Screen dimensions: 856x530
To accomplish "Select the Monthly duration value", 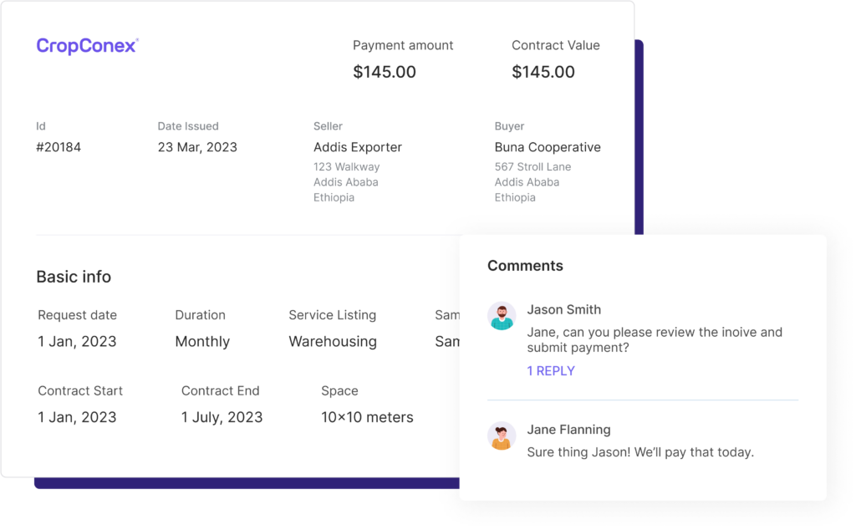I will 202,342.
